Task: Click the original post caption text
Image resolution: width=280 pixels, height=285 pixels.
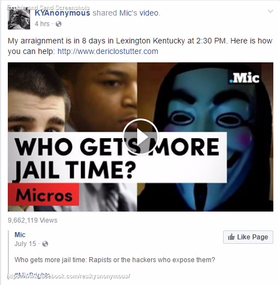Action: tap(115, 260)
